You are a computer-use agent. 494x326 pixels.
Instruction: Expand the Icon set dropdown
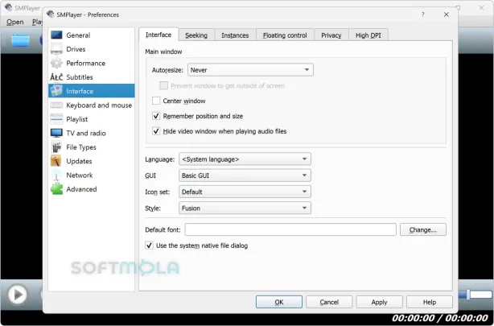pyautogui.click(x=245, y=192)
